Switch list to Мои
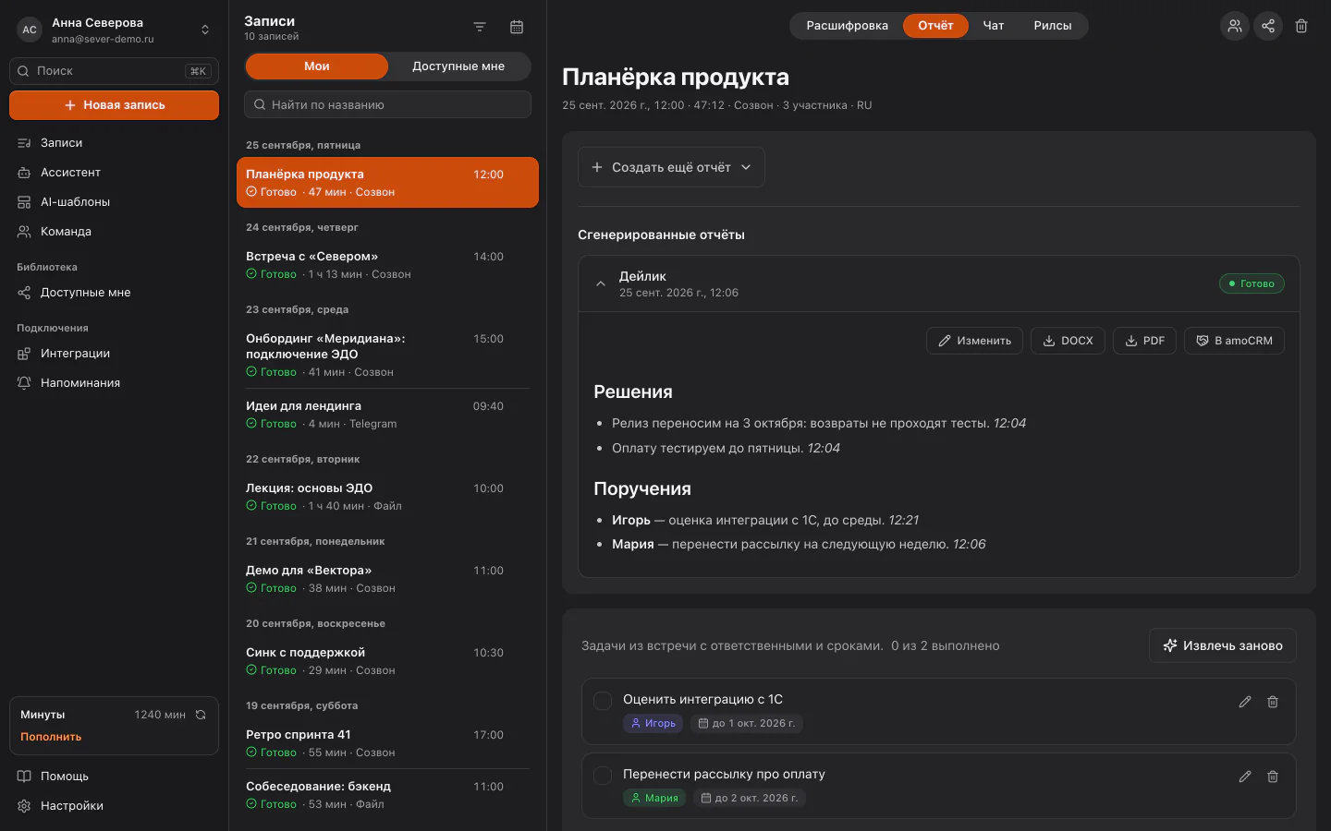Screen dimensions: 1331x831 tap(317, 66)
